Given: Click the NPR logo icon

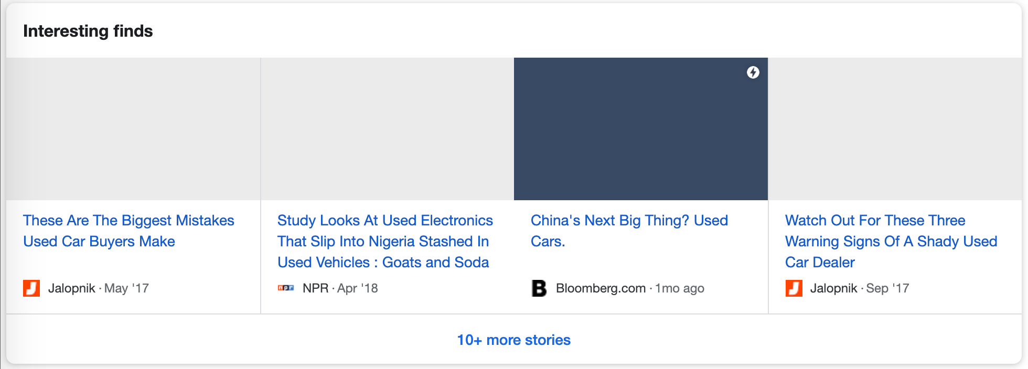Looking at the screenshot, I should [286, 288].
